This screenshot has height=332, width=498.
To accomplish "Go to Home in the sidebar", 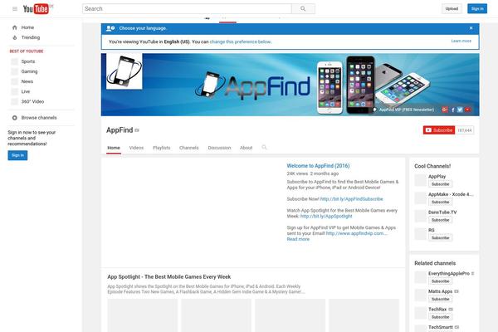I will (x=27, y=27).
